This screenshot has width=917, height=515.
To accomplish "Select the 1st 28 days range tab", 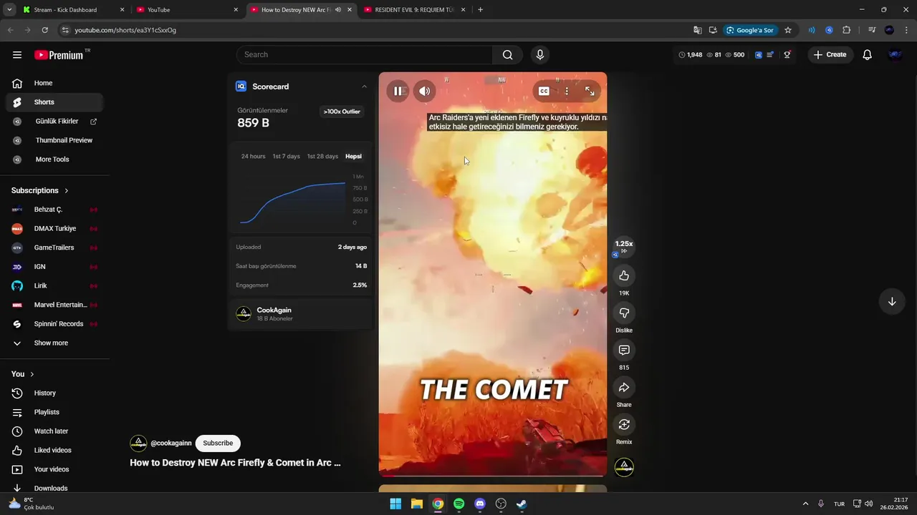I will click(x=322, y=156).
